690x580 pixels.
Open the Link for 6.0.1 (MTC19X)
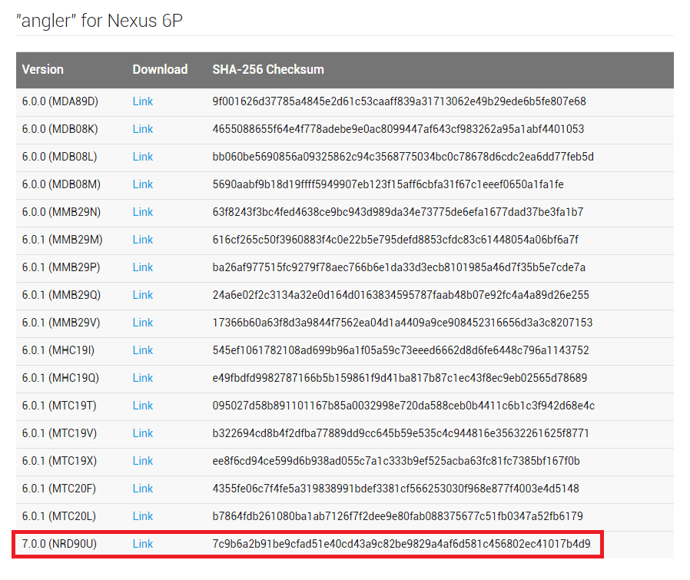click(143, 461)
